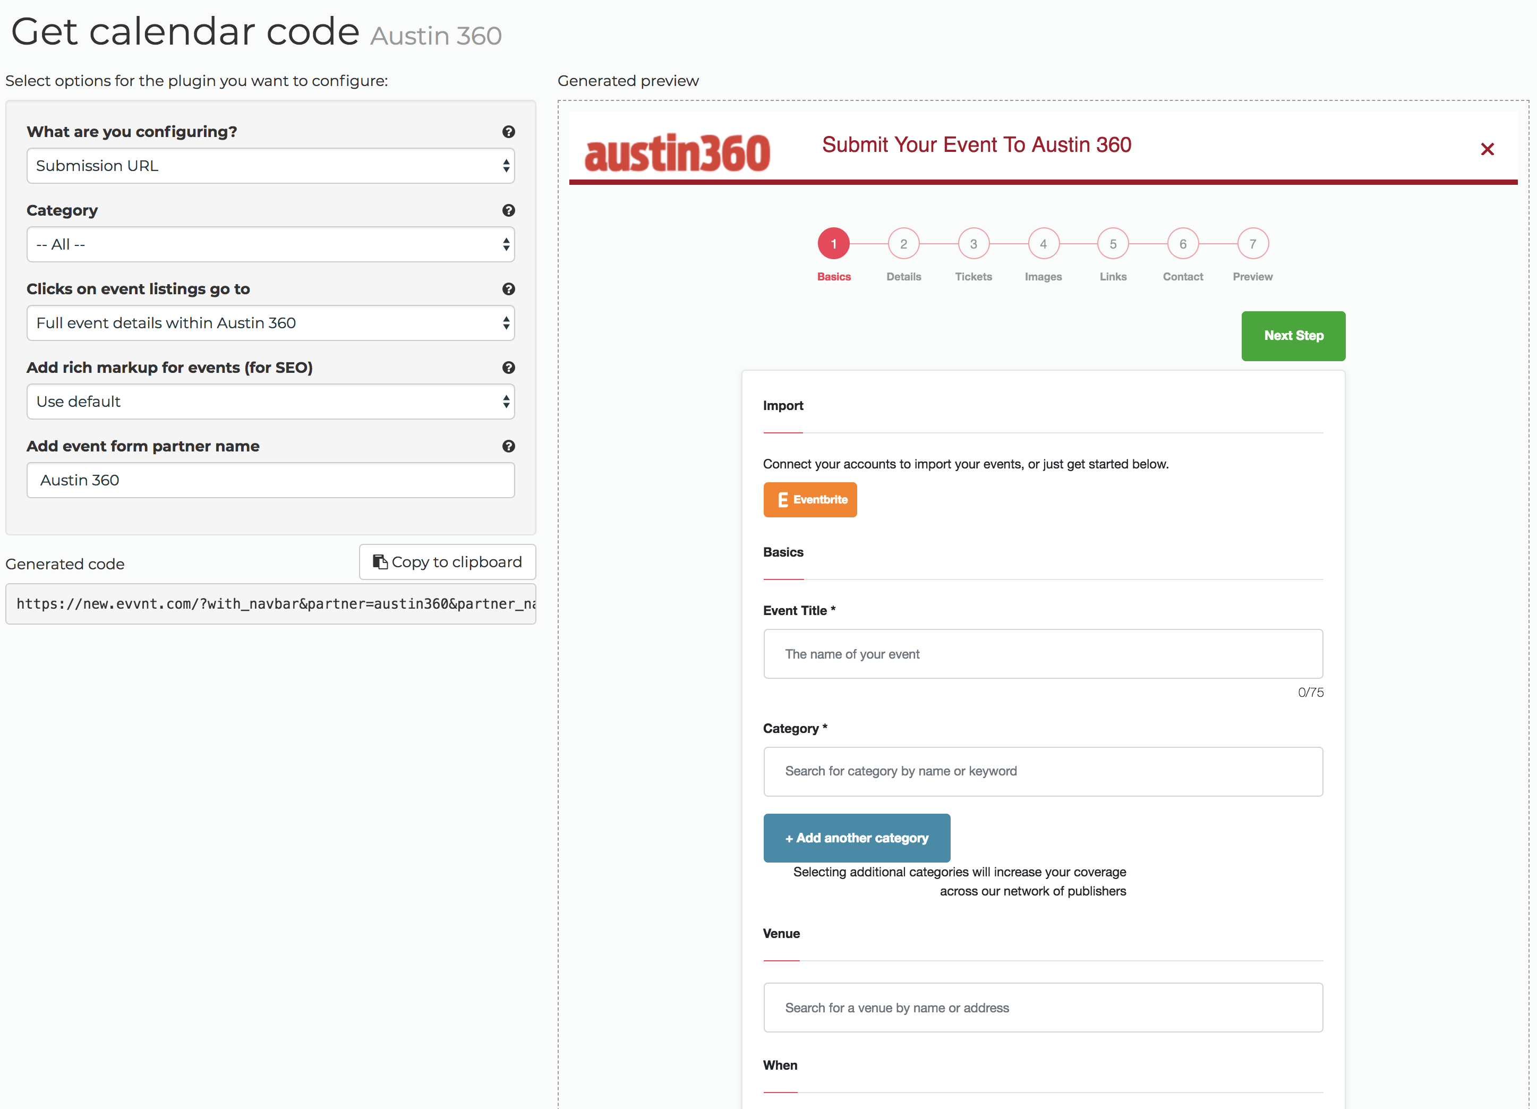This screenshot has height=1109, width=1537.
Task: Click '+ Add another category' button
Action: coord(857,838)
